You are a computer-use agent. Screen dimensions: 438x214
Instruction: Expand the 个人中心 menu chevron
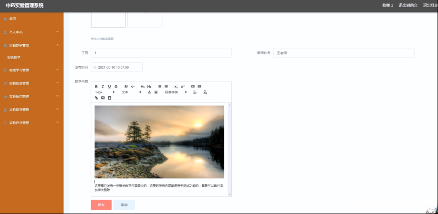(x=57, y=32)
